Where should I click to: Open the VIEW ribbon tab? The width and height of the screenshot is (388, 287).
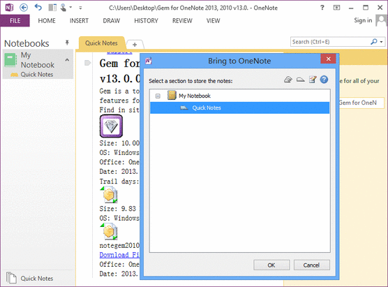pyautogui.click(x=213, y=21)
